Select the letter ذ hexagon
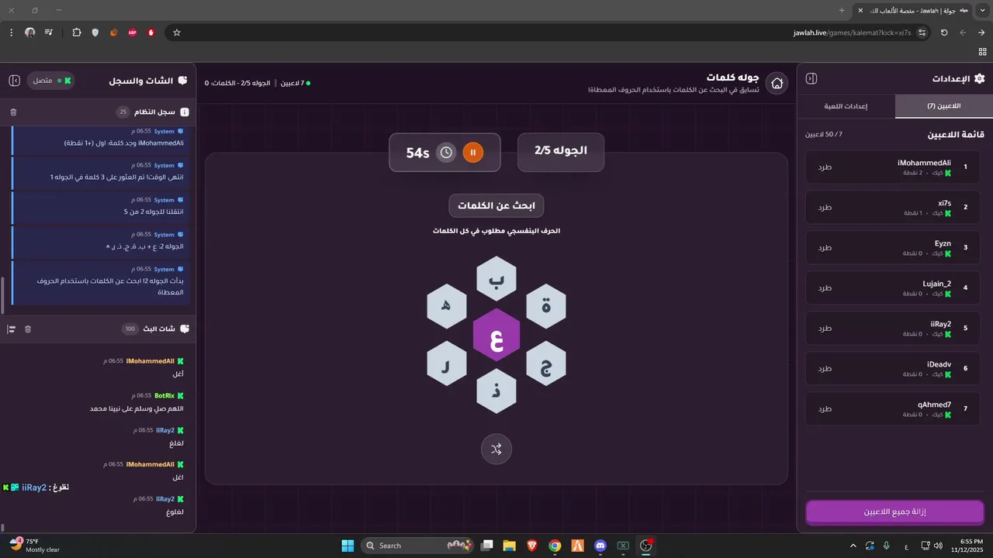This screenshot has height=558, width=993. coord(496,391)
